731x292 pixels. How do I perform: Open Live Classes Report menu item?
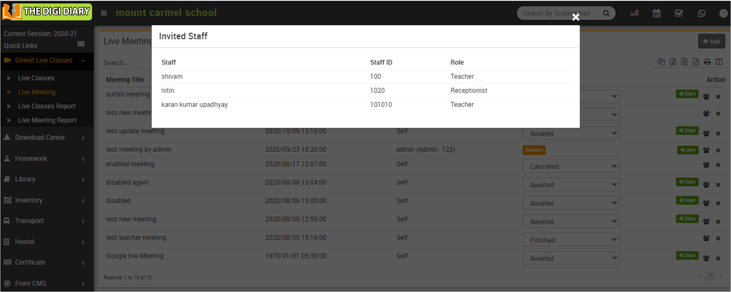point(46,106)
